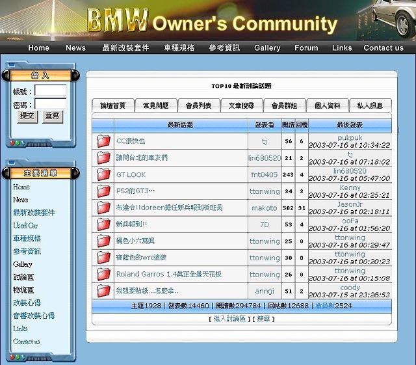Open 車種規格 in the top navigation bar
Viewport: 416px width, 365px height.
(179, 47)
